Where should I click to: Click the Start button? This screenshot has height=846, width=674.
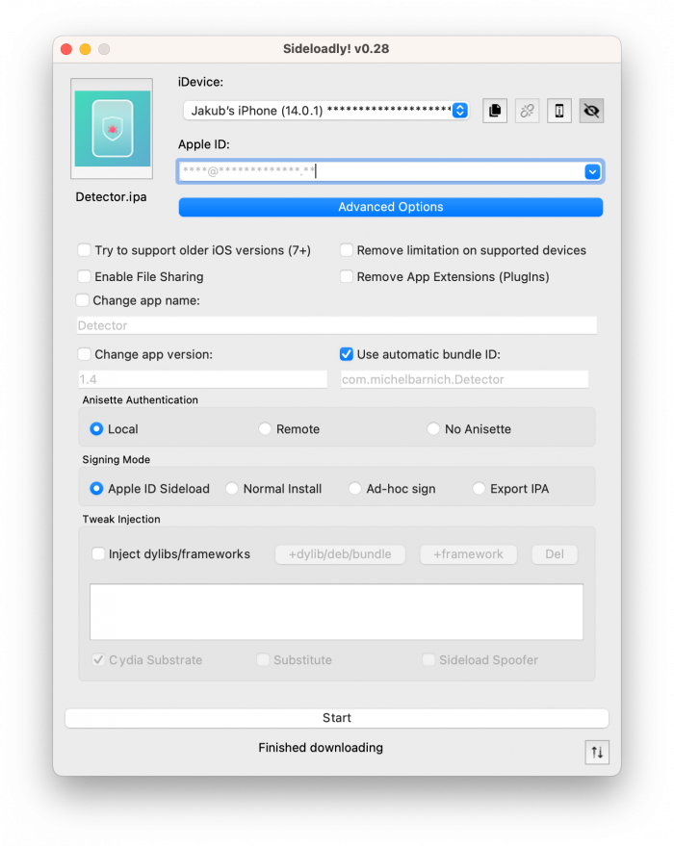tap(337, 718)
